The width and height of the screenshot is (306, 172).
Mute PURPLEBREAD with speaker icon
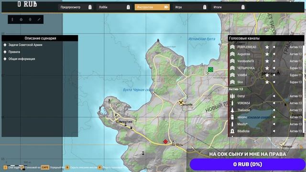[274, 47]
